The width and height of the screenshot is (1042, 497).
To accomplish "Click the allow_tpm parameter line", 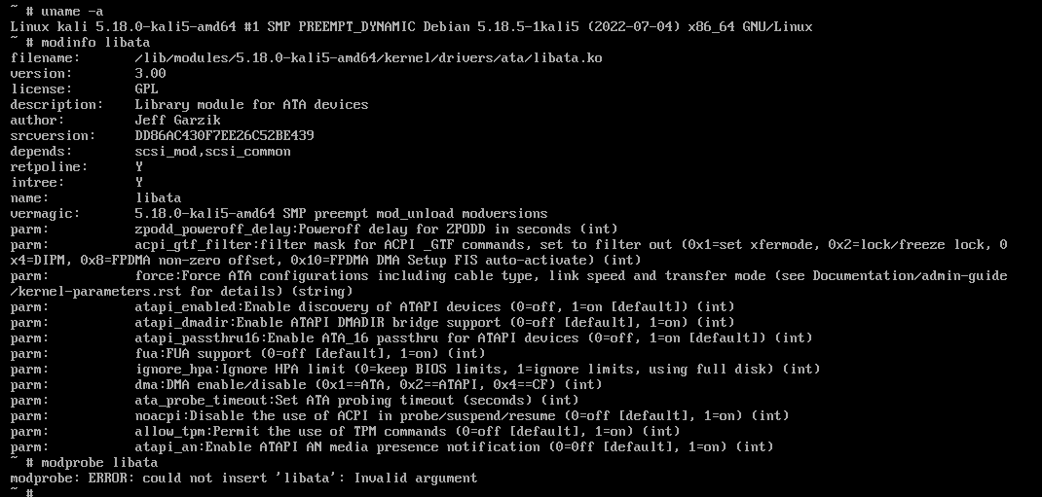I will click(407, 431).
